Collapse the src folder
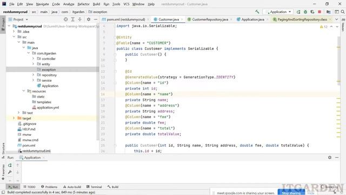346x195 pixels. pyautogui.click(x=14, y=37)
